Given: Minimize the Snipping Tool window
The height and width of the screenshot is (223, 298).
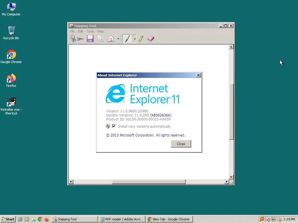Looking at the screenshot, I should [221, 26].
